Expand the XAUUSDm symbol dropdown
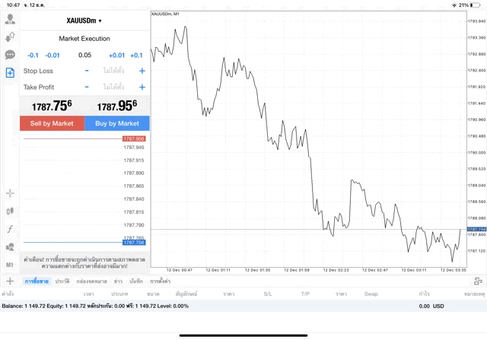Screen dimensions: 487x340 click(x=84, y=21)
